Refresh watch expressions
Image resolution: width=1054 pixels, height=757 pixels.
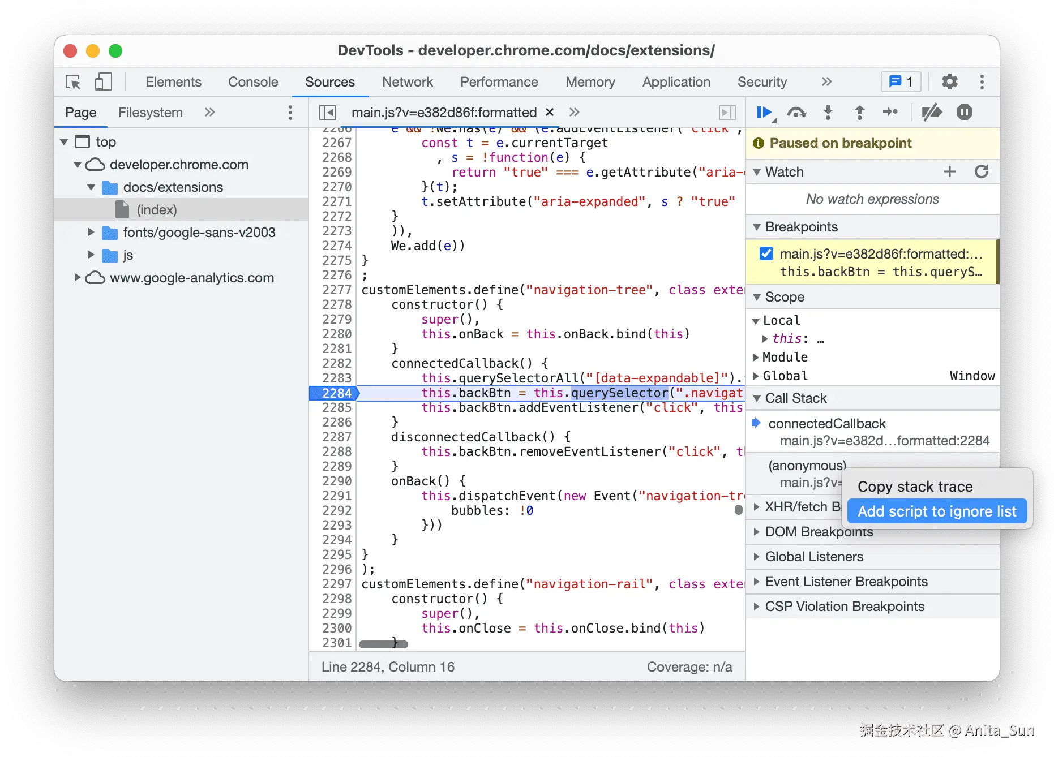click(982, 171)
